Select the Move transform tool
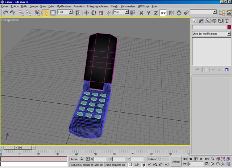The width and height of the screenshot is (232, 168). pyautogui.click(x=87, y=13)
